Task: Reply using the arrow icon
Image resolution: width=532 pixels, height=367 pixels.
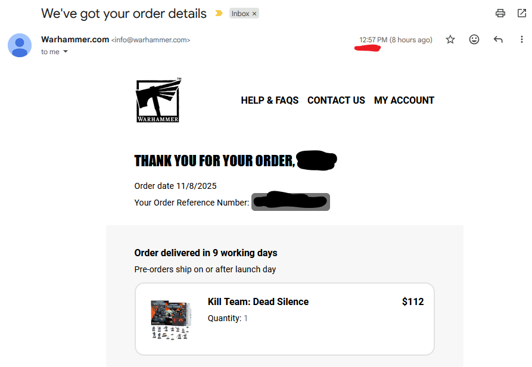Action: click(498, 40)
